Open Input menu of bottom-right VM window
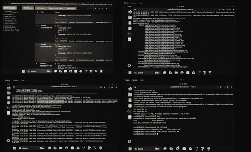This screenshot has width=251, height=152. pos(127,80)
